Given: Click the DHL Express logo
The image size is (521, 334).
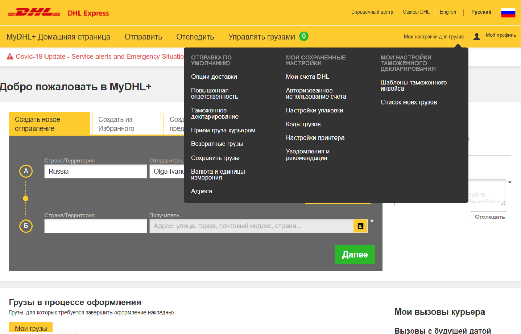Looking at the screenshot, I should [x=58, y=13].
